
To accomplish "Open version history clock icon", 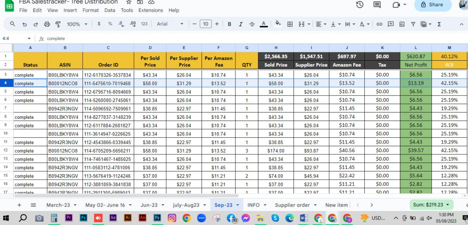I will tap(360, 4).
